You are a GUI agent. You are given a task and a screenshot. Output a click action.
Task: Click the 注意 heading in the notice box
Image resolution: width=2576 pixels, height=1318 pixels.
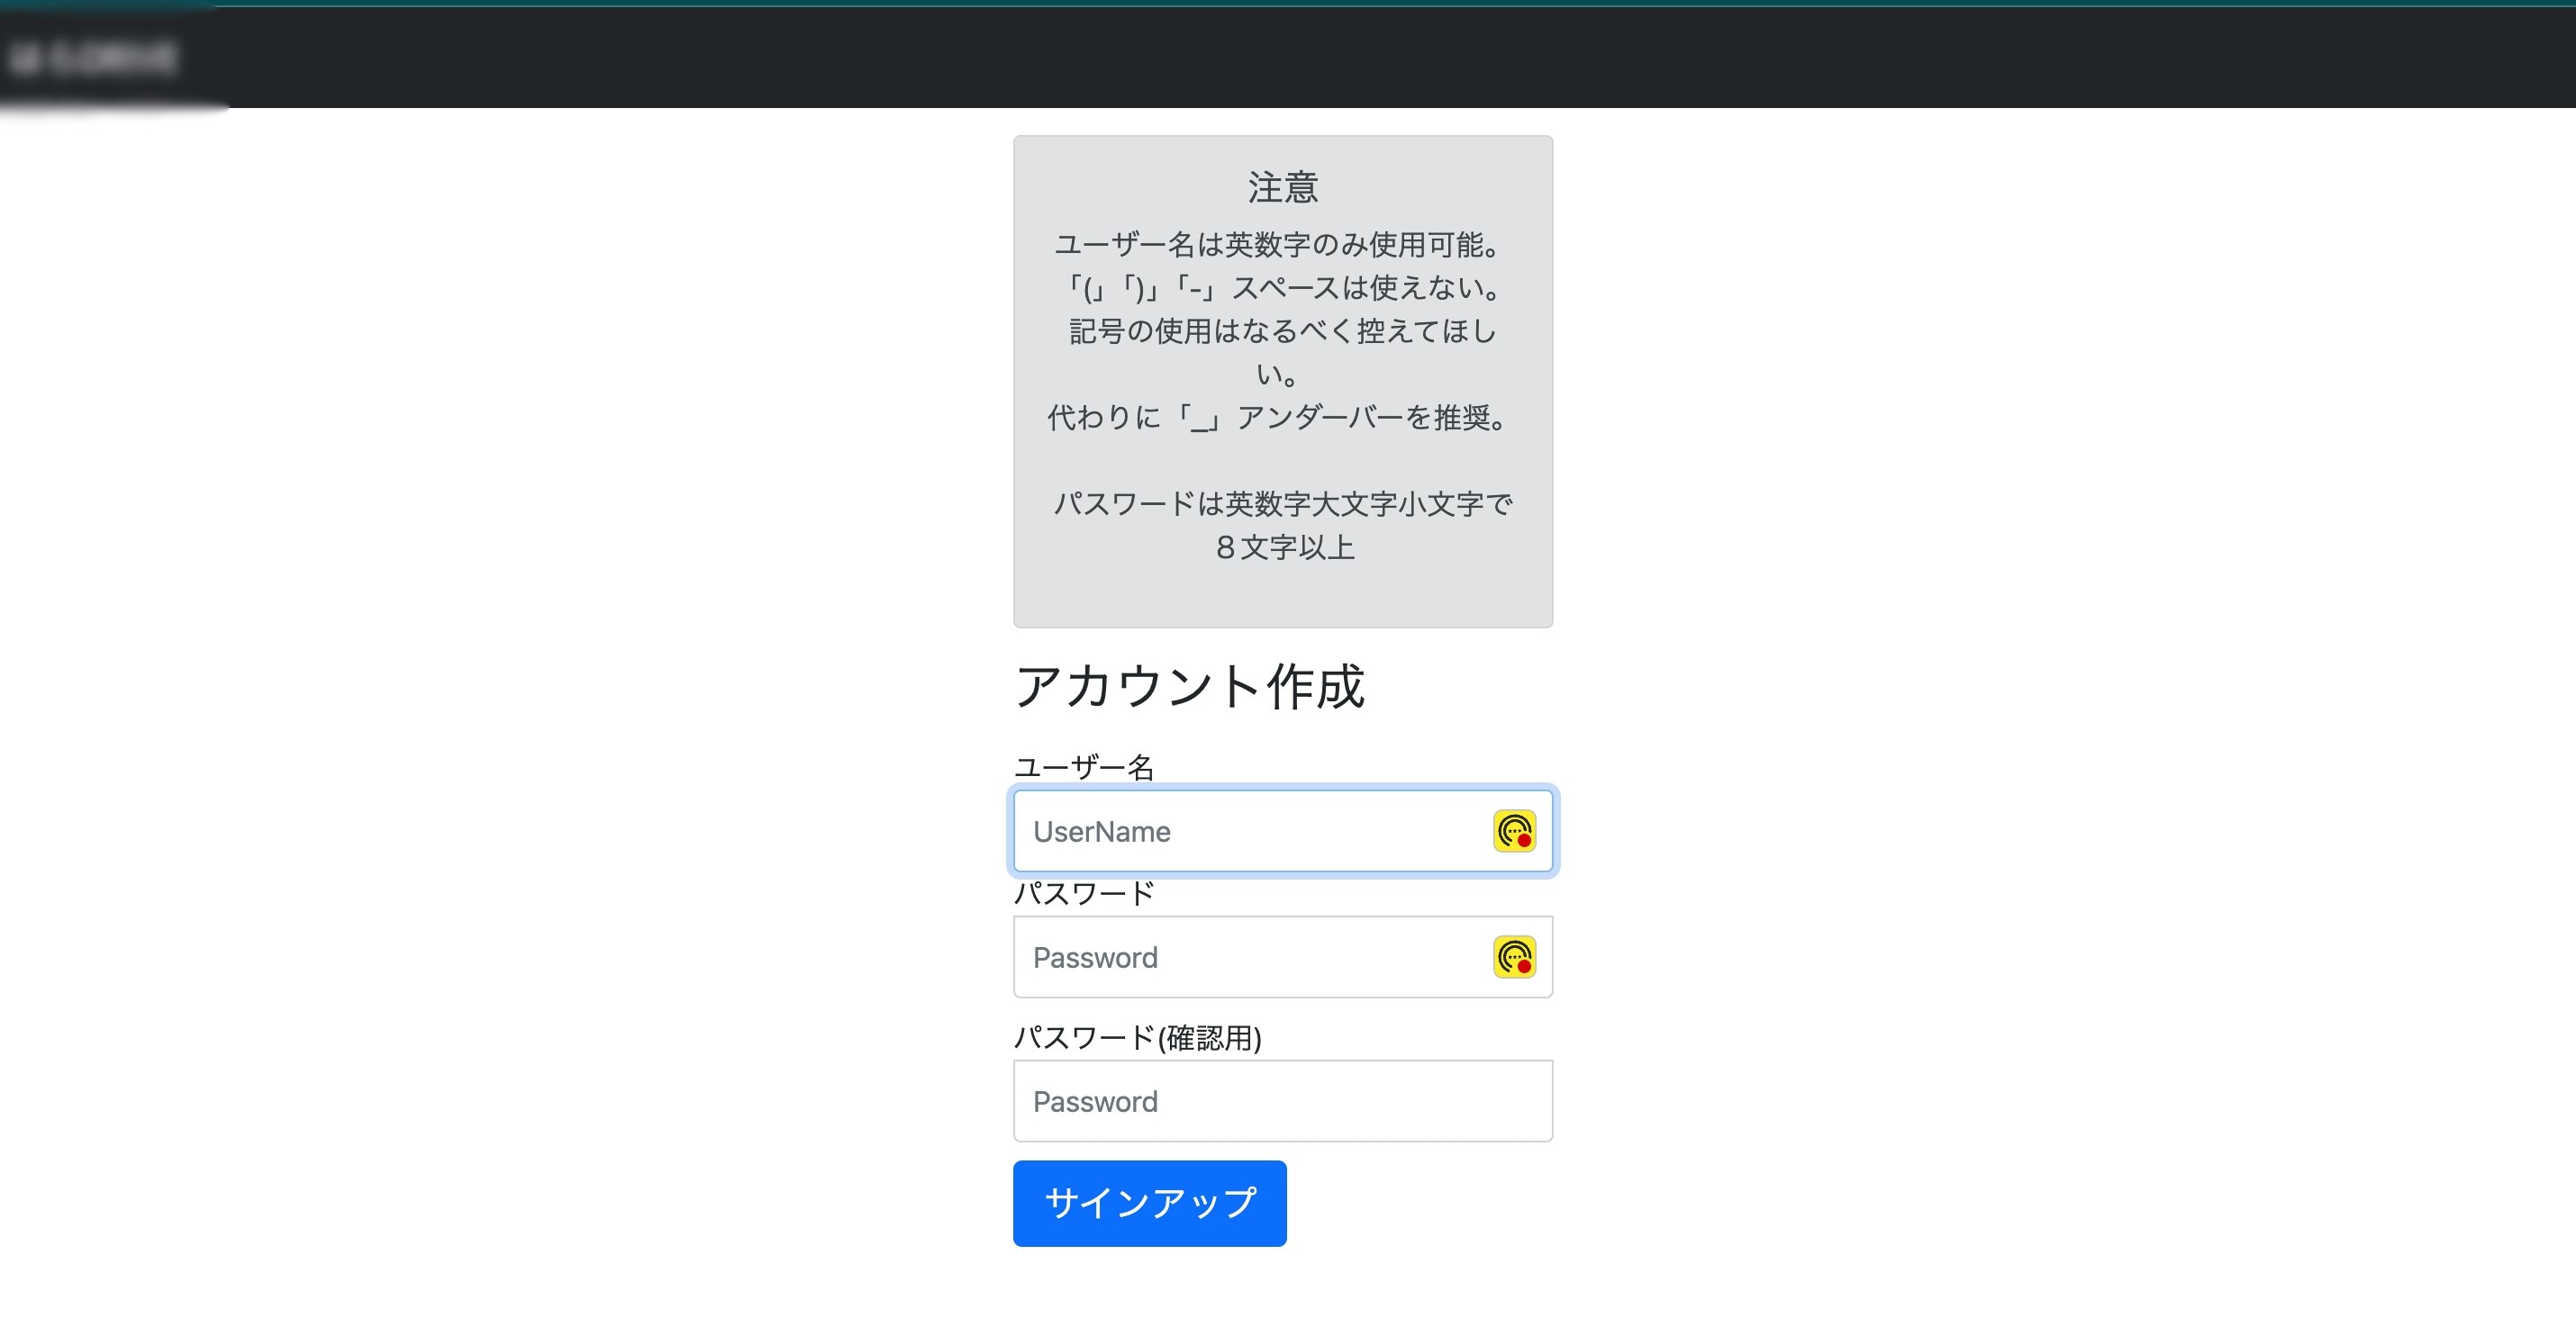point(1282,187)
